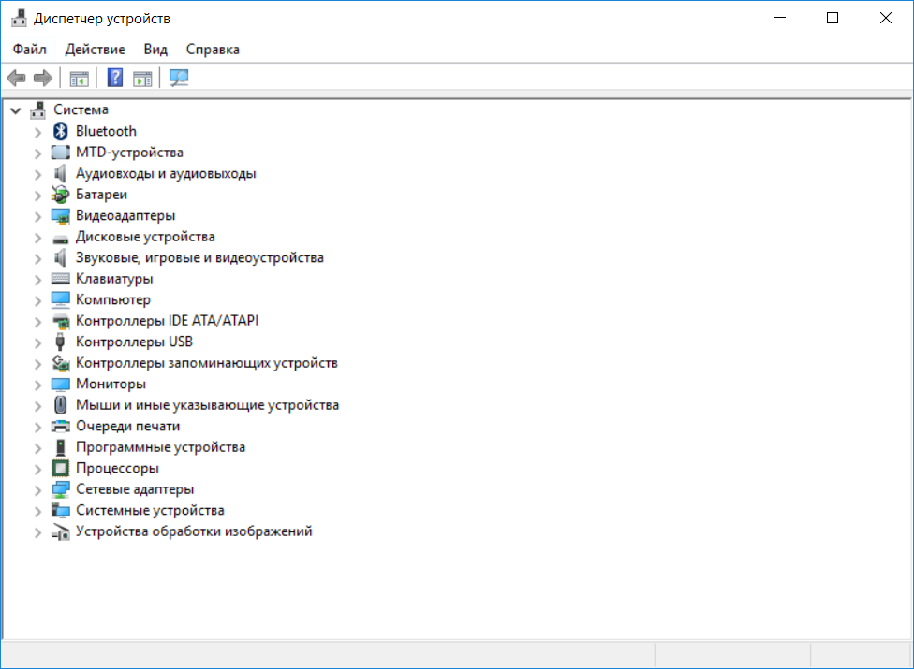
Task: Click the Мыши mouse icon
Action: click(x=61, y=404)
